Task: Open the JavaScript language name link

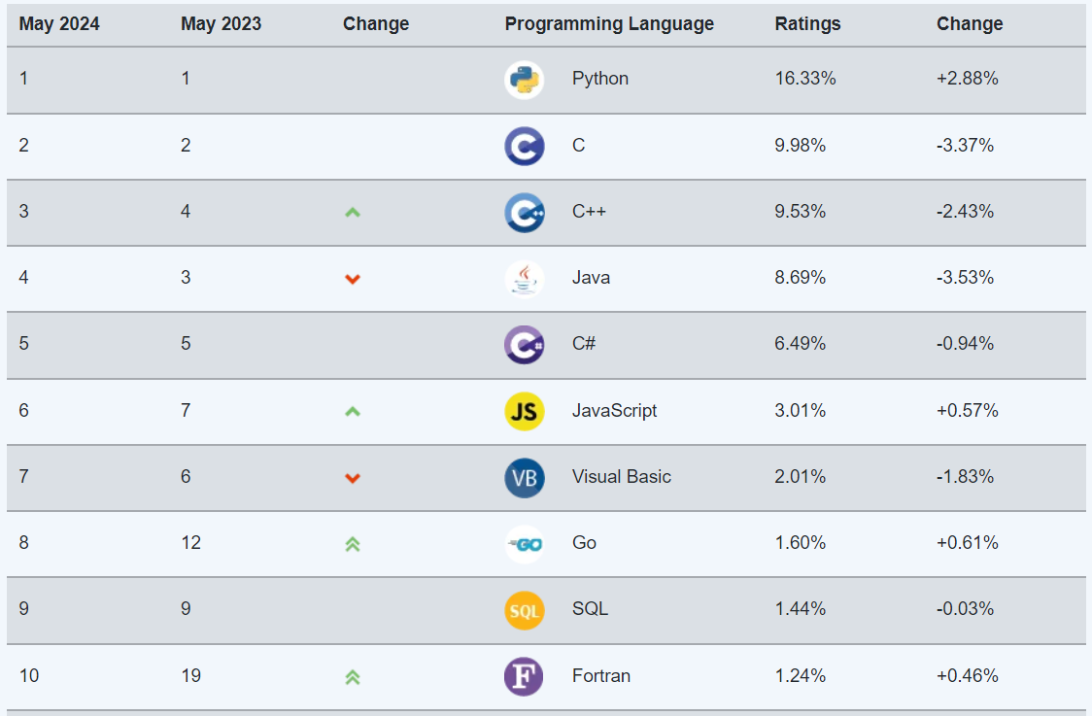Action: click(614, 410)
